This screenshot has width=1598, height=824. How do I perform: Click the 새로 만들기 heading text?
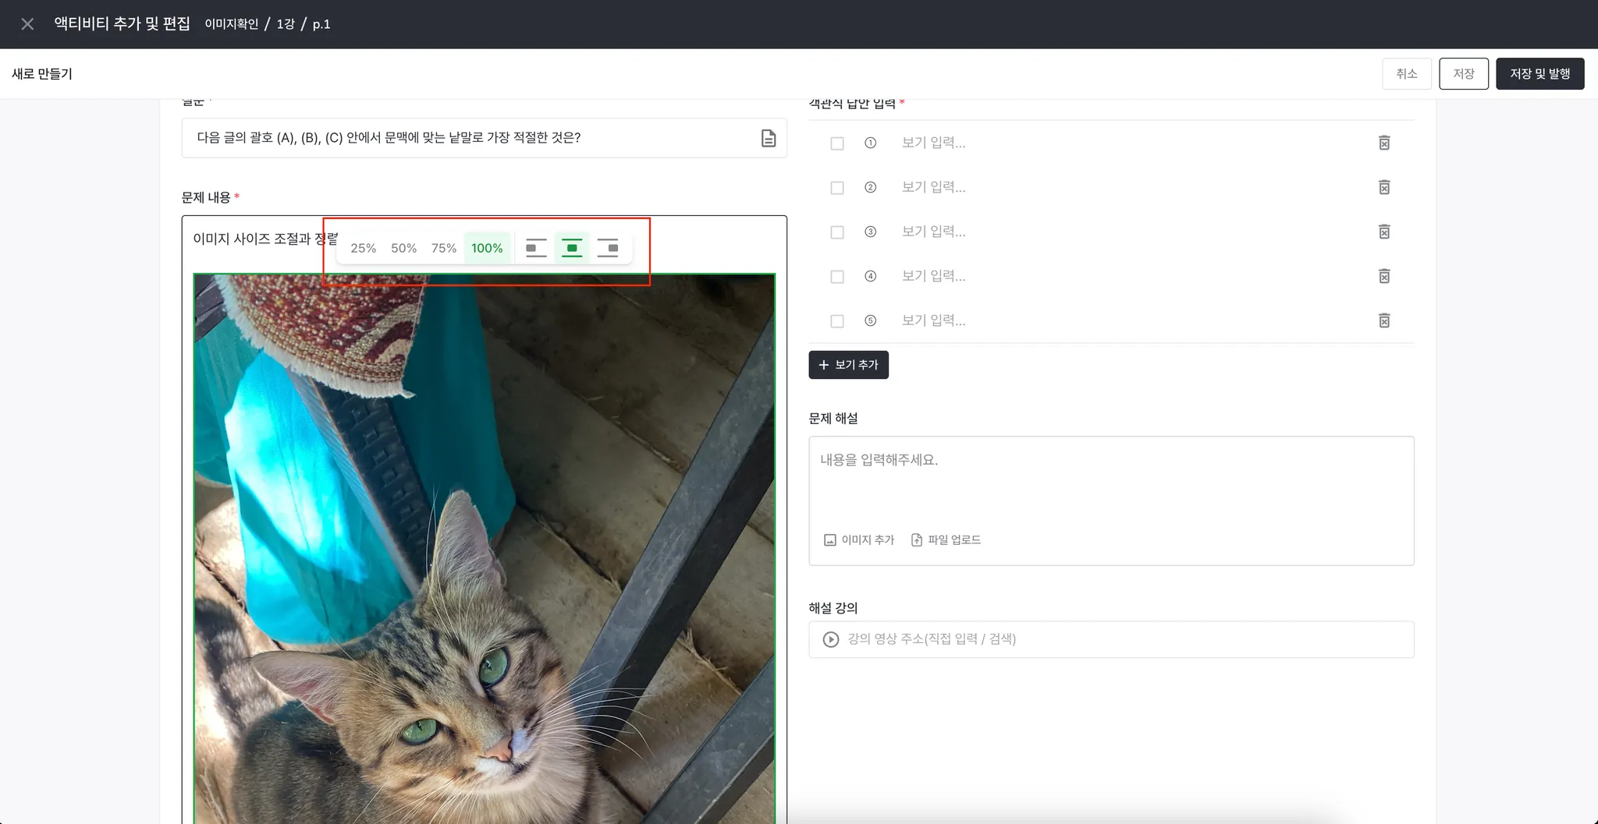pyautogui.click(x=42, y=74)
